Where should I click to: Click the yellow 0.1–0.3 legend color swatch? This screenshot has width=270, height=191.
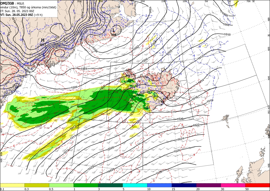coord(12,185)
